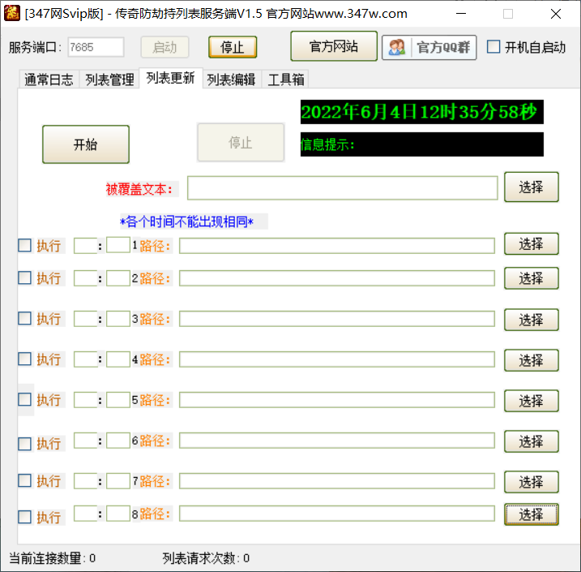
Task: Focus the path 7 text field
Action: 337,481
